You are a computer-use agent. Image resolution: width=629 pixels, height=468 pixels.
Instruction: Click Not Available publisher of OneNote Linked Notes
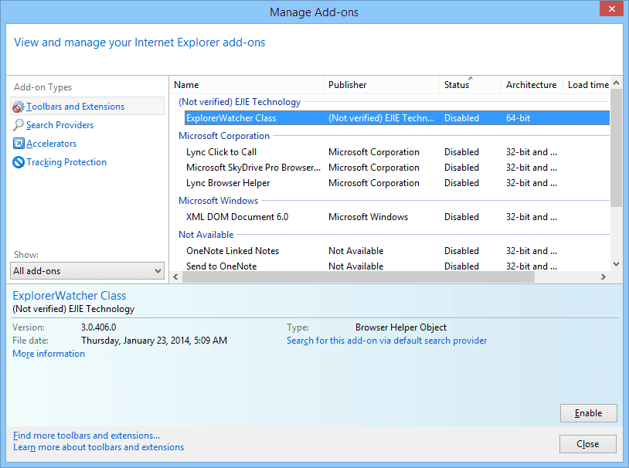pyautogui.click(x=355, y=251)
